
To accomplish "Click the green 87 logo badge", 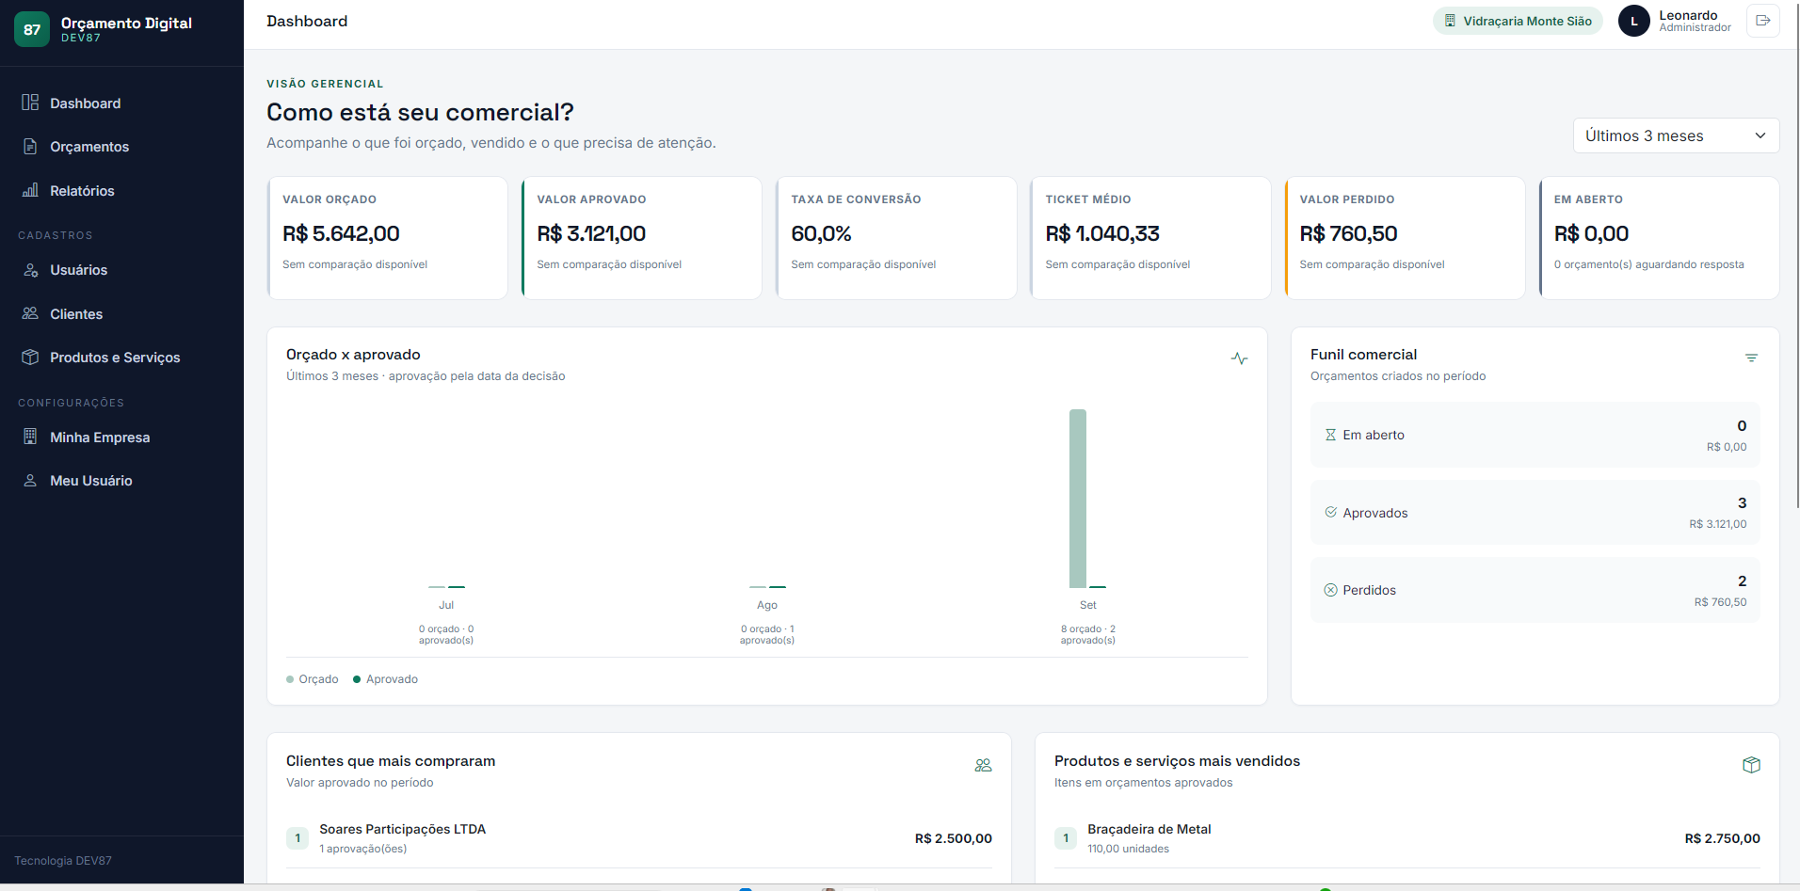I will pyautogui.click(x=32, y=29).
